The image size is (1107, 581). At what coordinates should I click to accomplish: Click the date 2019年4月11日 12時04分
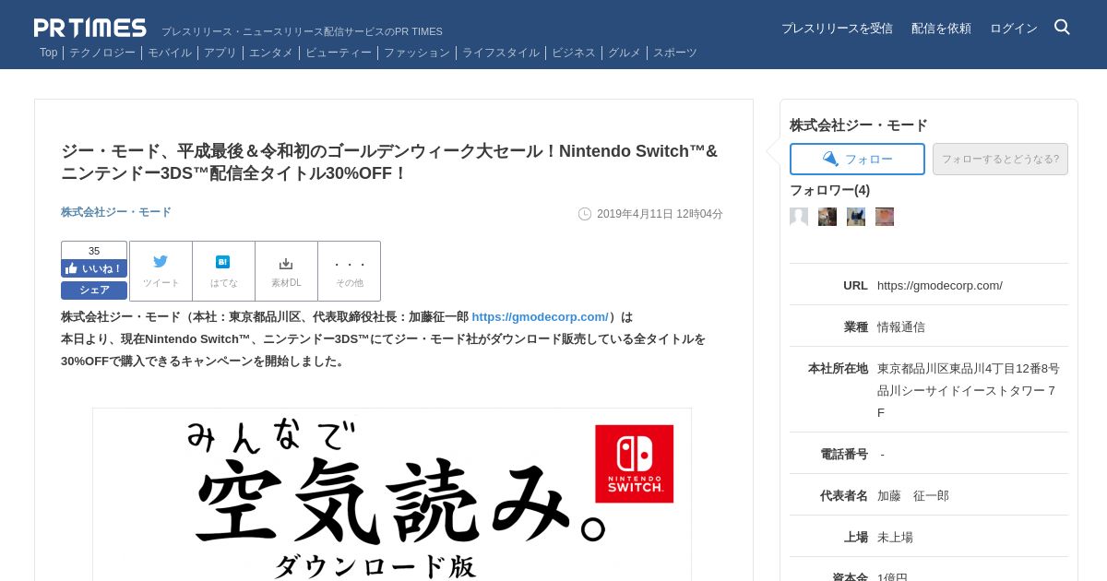[x=660, y=214]
